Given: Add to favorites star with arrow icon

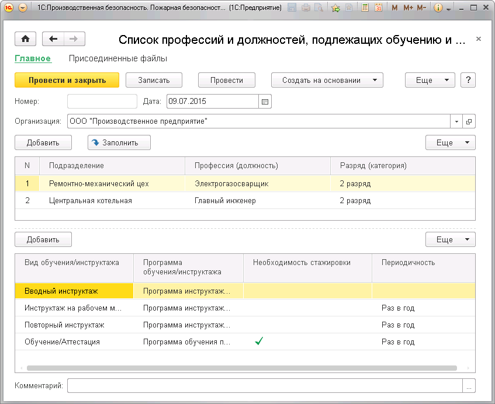Looking at the screenshot, I should point(335,8).
